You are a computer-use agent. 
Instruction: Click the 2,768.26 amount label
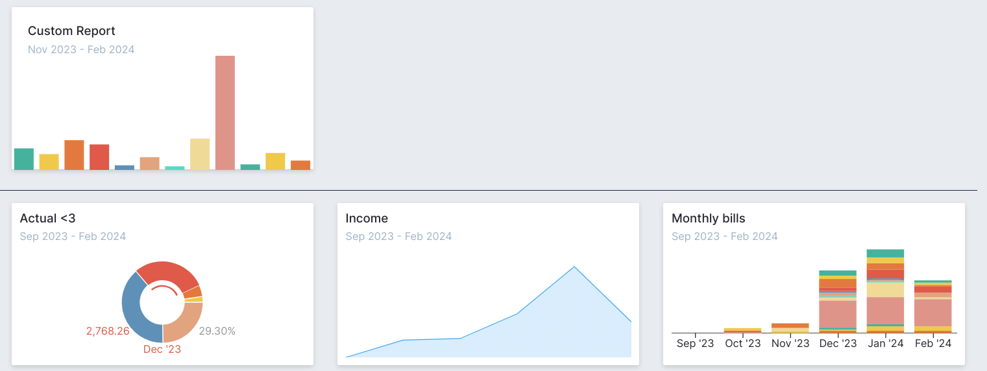coord(108,331)
